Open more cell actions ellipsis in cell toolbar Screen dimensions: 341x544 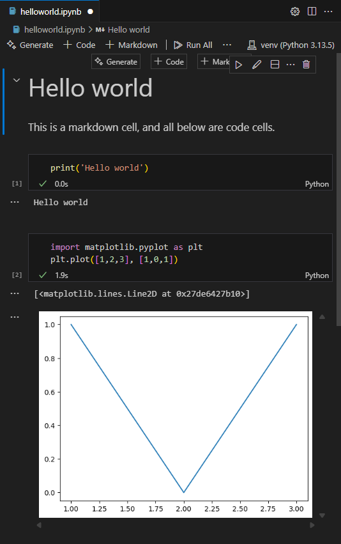(291, 65)
